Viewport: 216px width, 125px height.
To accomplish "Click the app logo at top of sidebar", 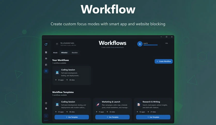I will pos(46,44).
